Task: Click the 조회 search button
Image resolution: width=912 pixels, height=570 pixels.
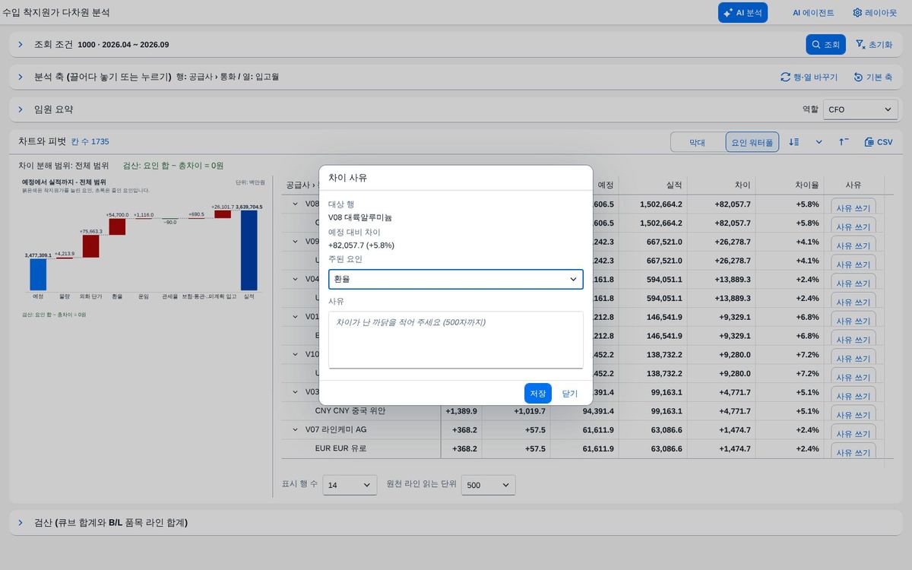Action: click(825, 45)
